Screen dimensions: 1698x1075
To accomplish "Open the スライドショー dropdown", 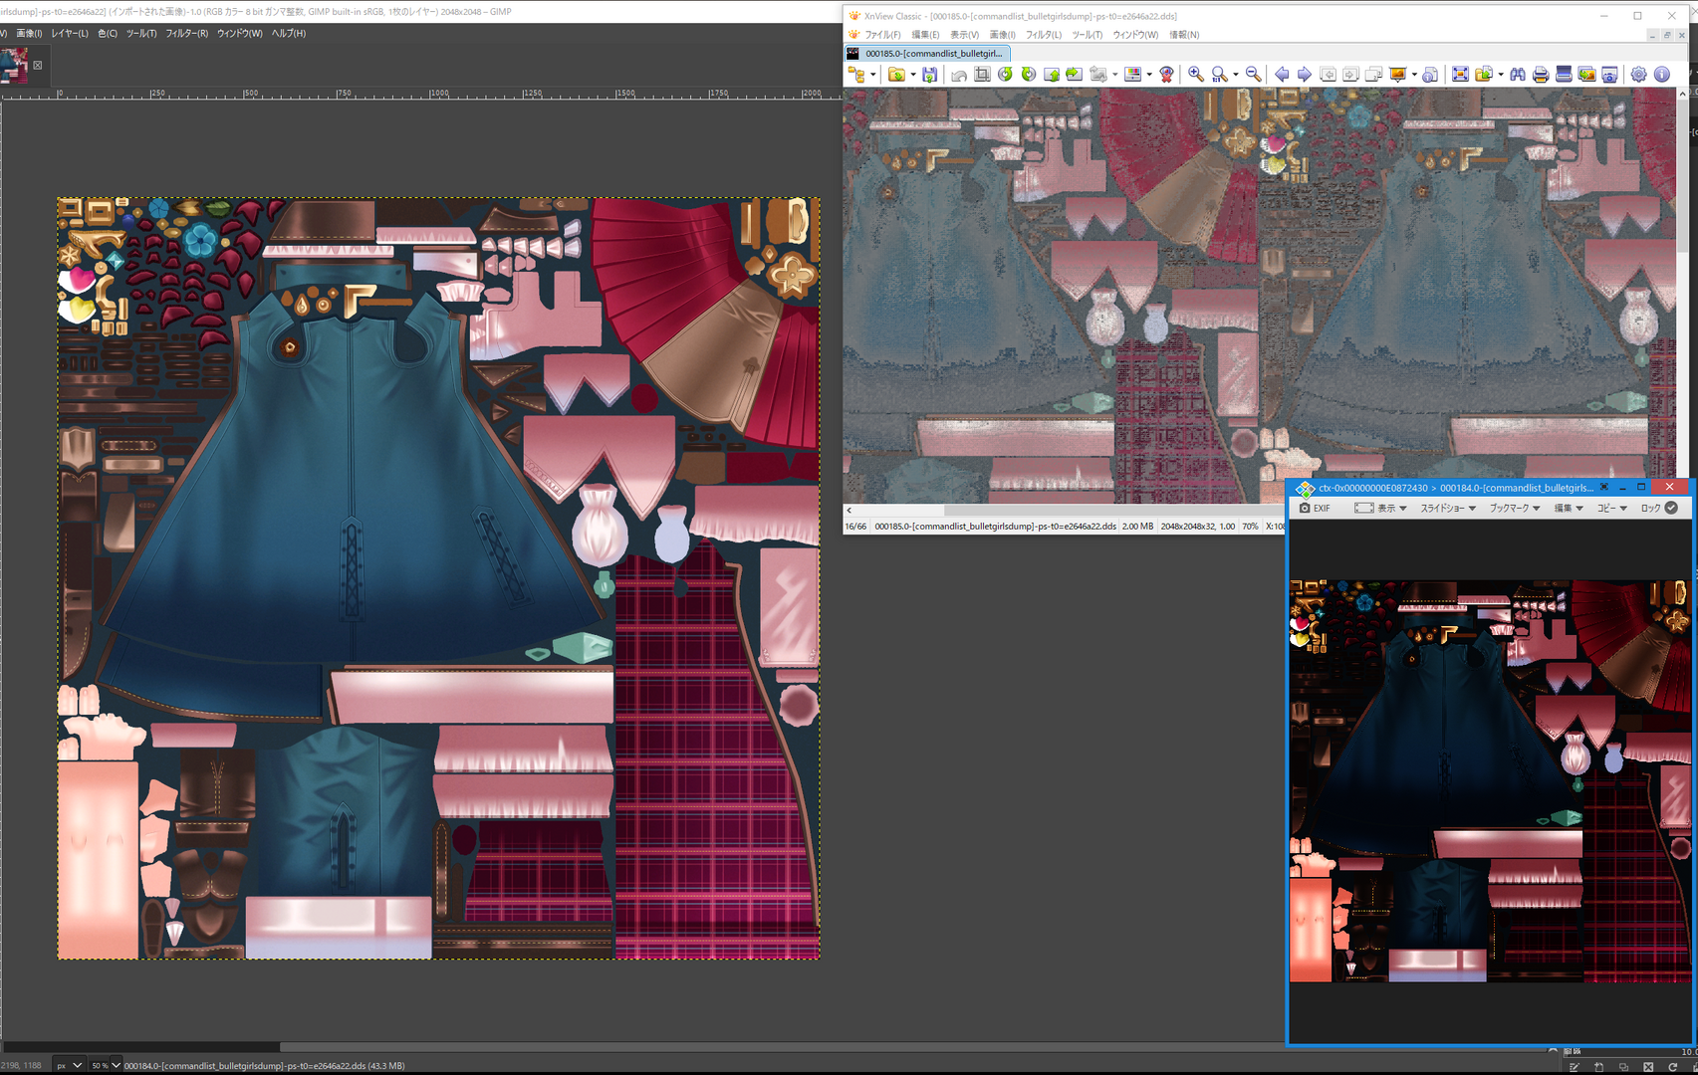I will [1448, 509].
